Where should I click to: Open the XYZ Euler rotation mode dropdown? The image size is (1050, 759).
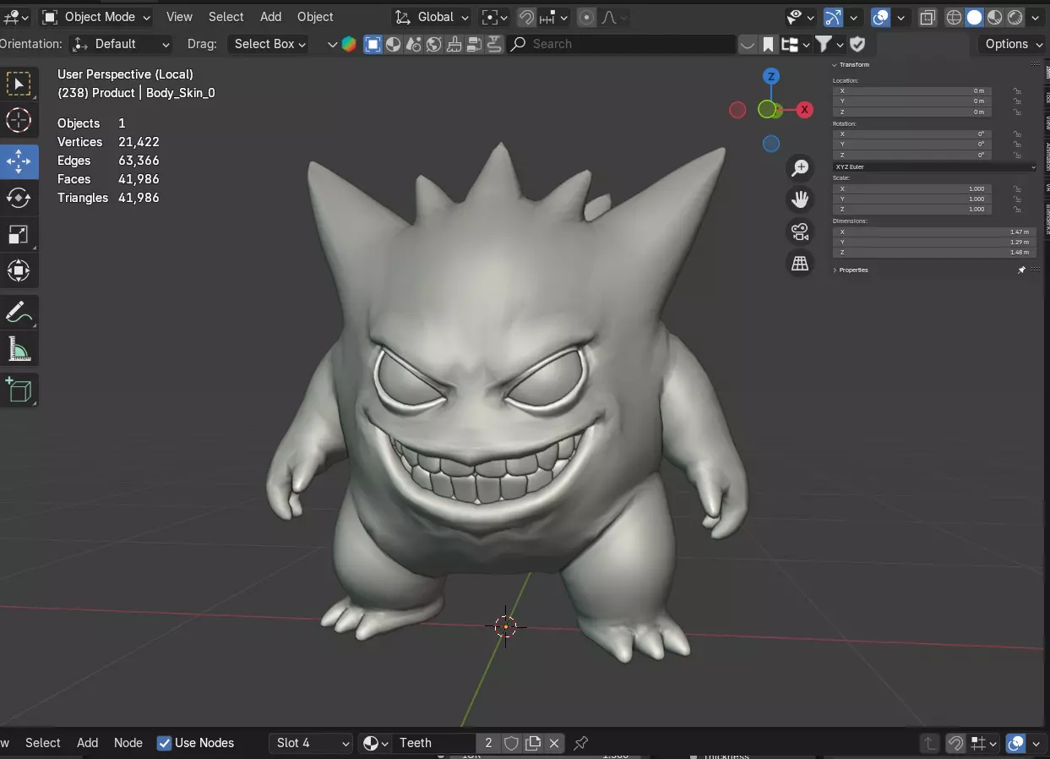click(x=935, y=167)
